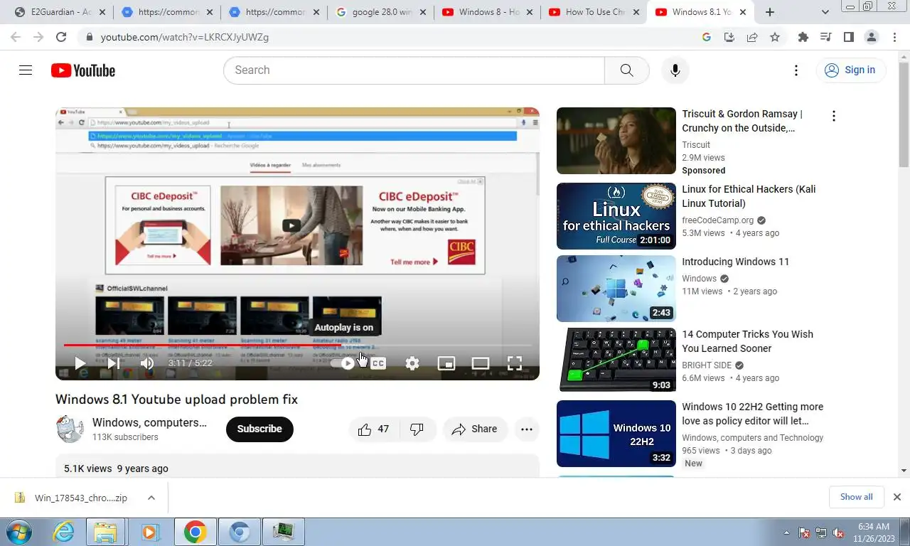Image resolution: width=910 pixels, height=546 pixels.
Task: Toggle the autoplay switch
Action: pyautogui.click(x=343, y=363)
